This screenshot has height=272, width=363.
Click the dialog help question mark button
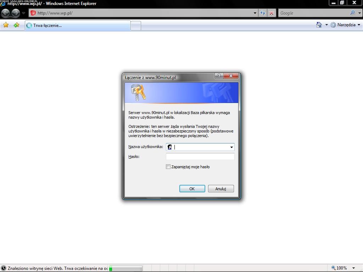pos(219,76)
